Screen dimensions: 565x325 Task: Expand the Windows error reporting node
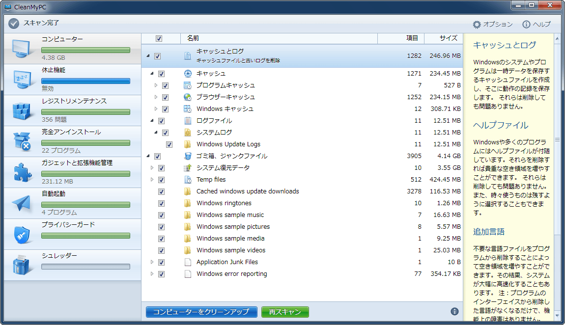(152, 274)
